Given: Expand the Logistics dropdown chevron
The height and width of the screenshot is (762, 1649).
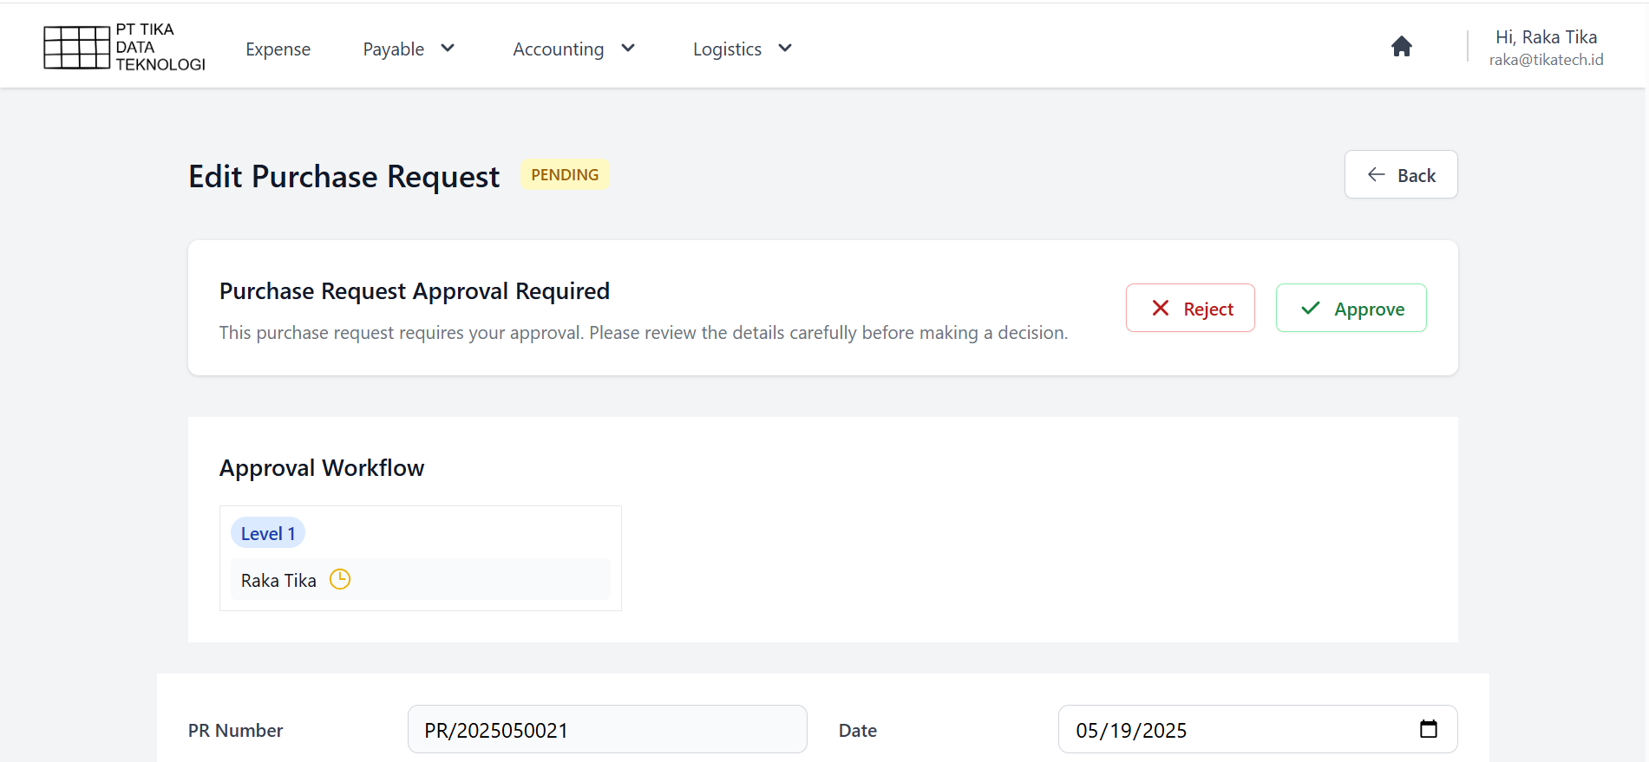Looking at the screenshot, I should click(785, 49).
